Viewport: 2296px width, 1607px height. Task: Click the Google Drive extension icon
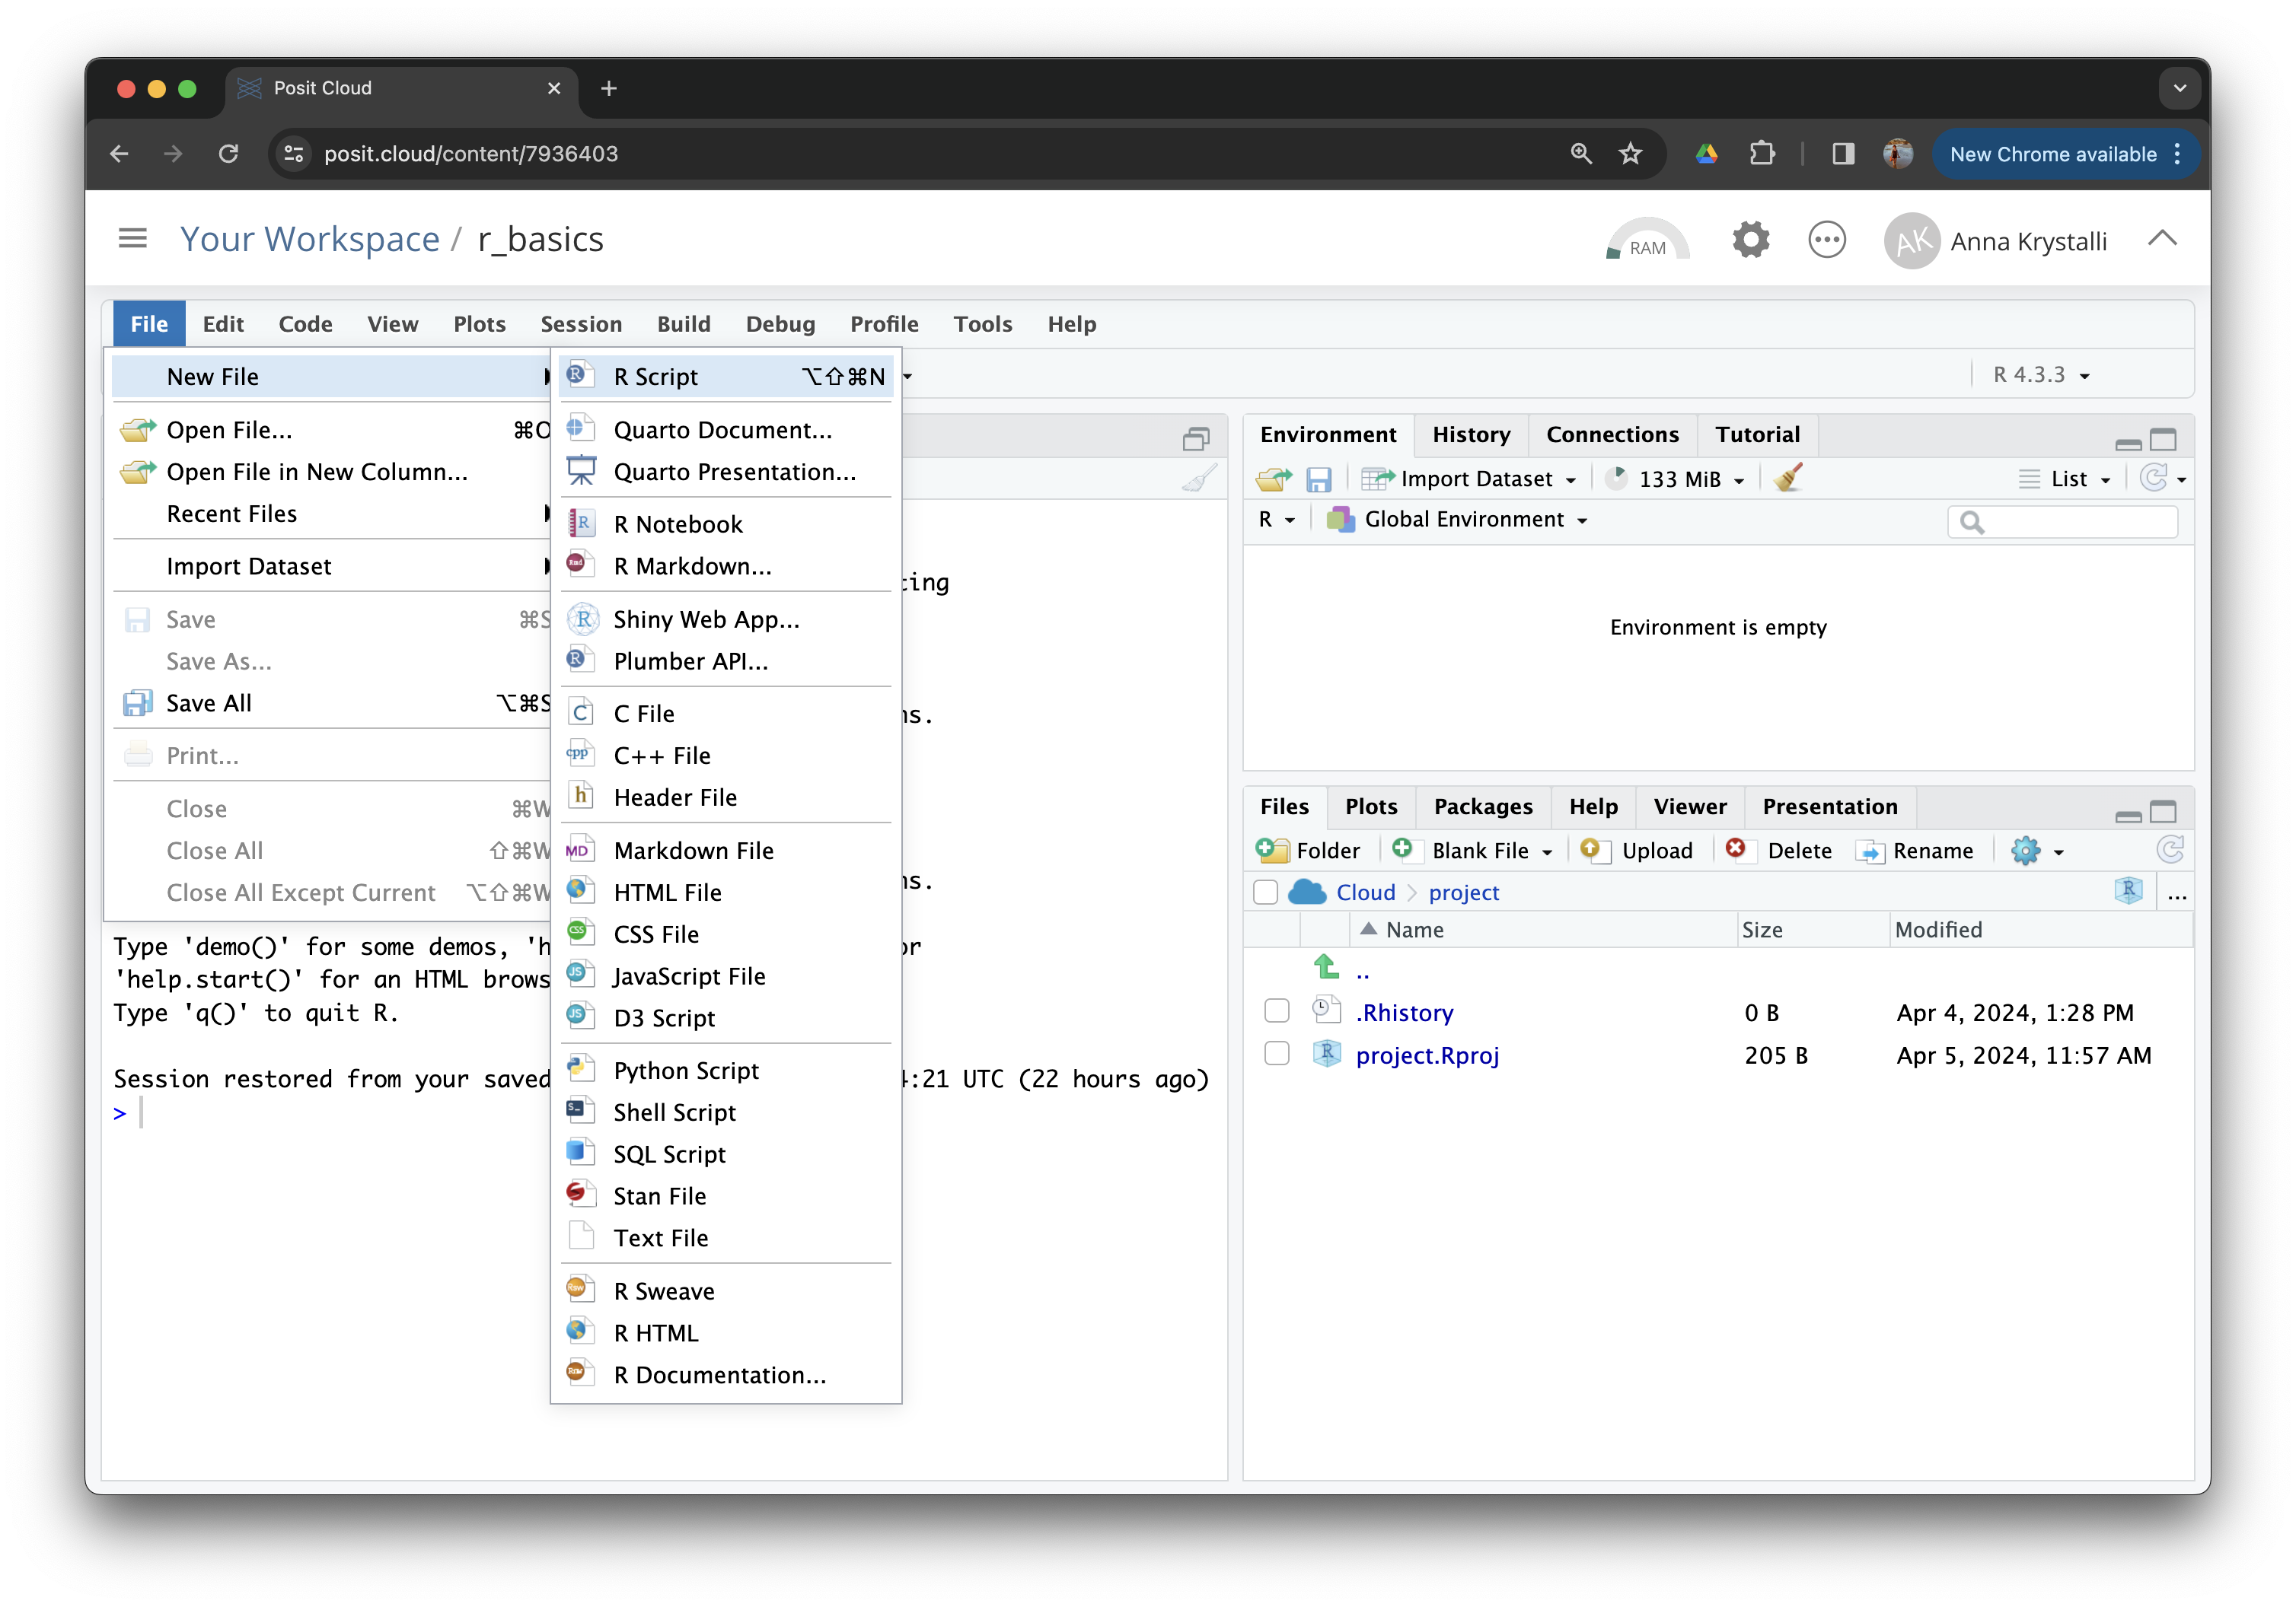(1706, 154)
